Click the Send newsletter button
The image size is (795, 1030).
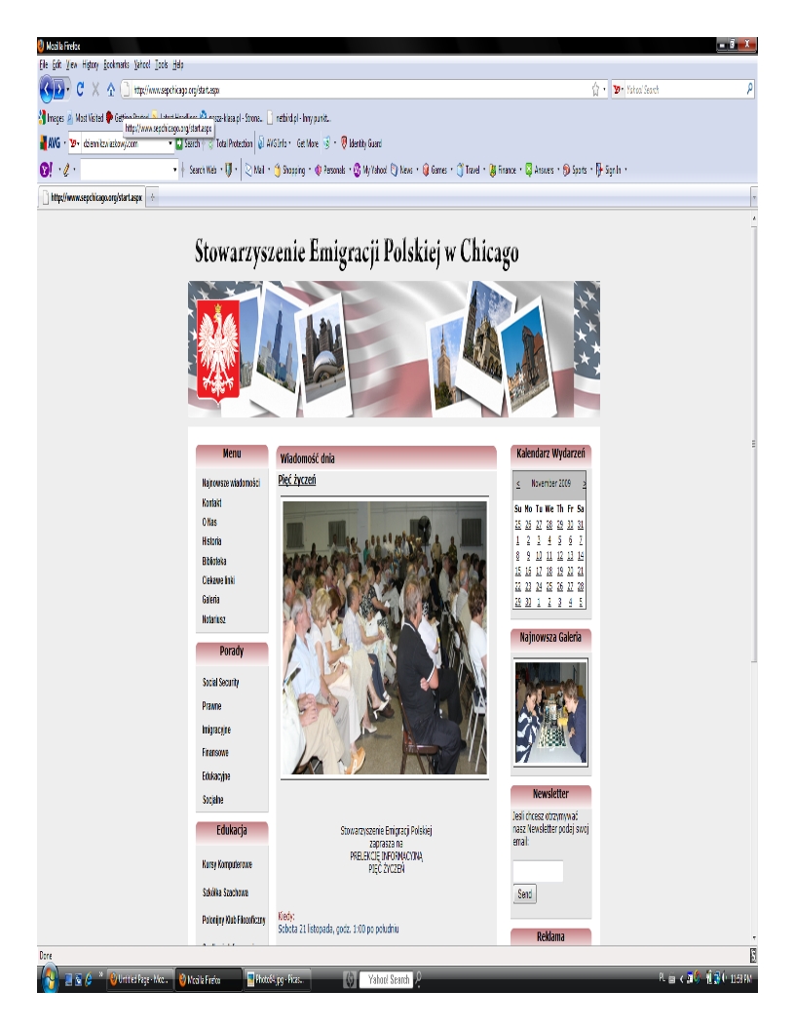tap(524, 893)
